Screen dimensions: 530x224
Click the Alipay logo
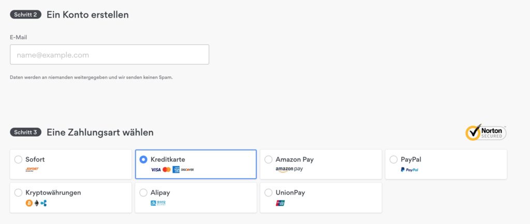158,203
